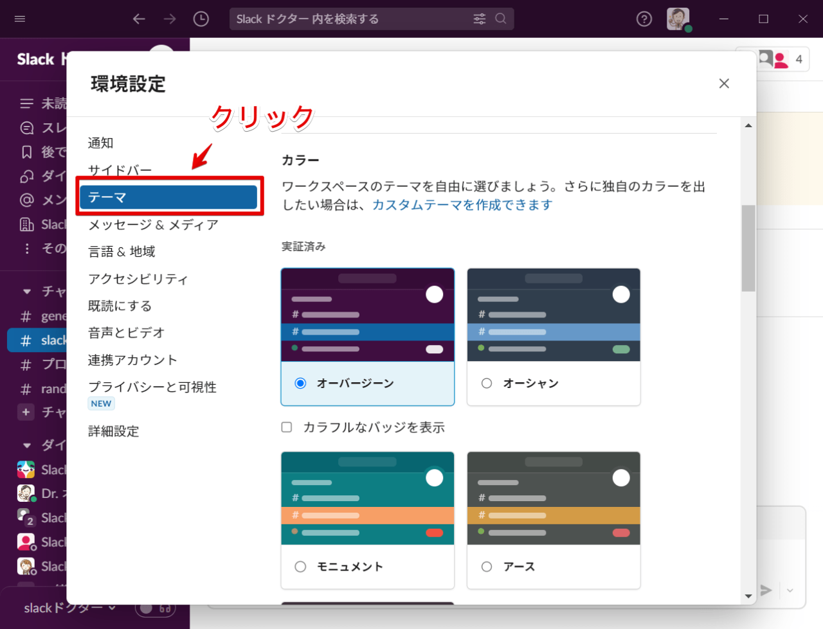The image size is (823, 629).
Task: Click the magnifier icon in the search box
Action: pos(501,19)
